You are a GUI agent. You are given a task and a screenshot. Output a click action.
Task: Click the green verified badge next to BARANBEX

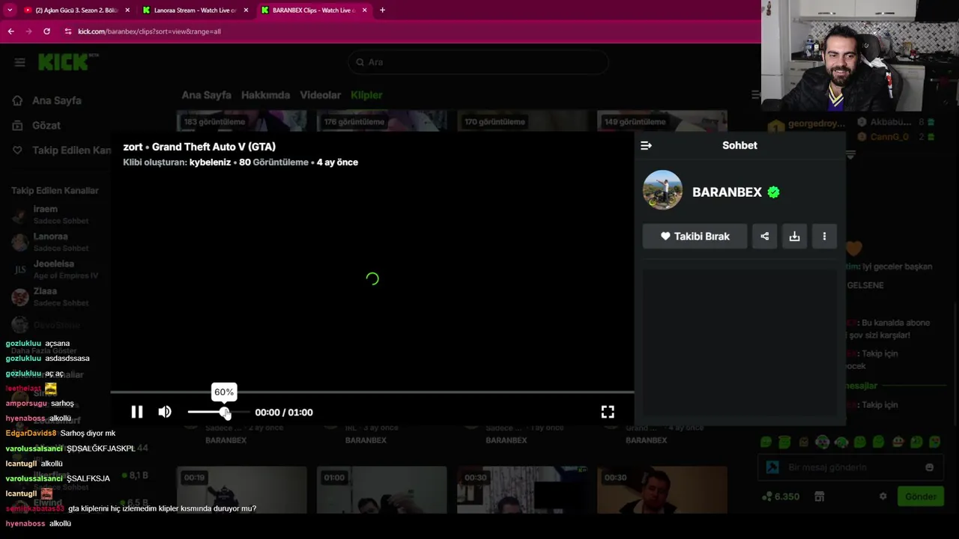[773, 192]
